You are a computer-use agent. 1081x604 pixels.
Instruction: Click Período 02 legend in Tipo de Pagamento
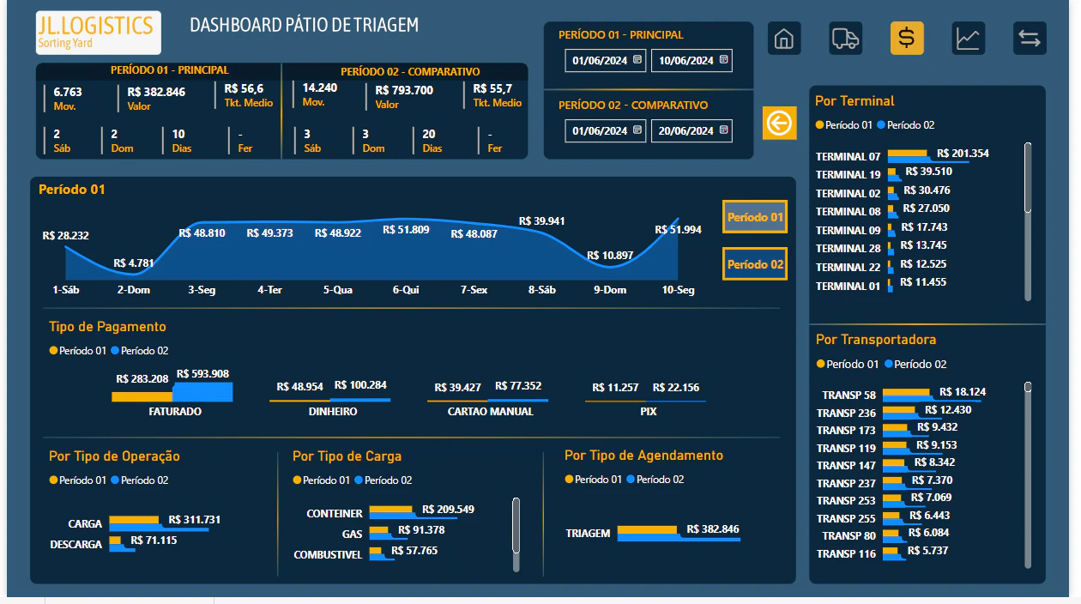[140, 350]
